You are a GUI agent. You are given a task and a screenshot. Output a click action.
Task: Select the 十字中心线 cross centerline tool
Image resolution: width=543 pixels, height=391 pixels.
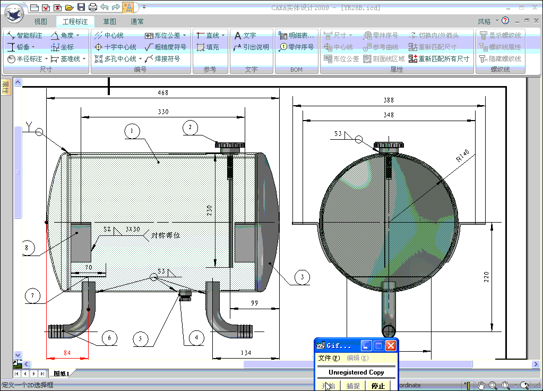tap(115, 47)
